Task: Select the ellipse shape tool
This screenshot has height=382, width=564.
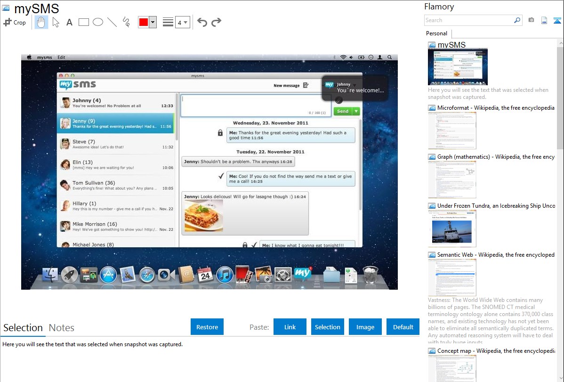Action: 98,22
